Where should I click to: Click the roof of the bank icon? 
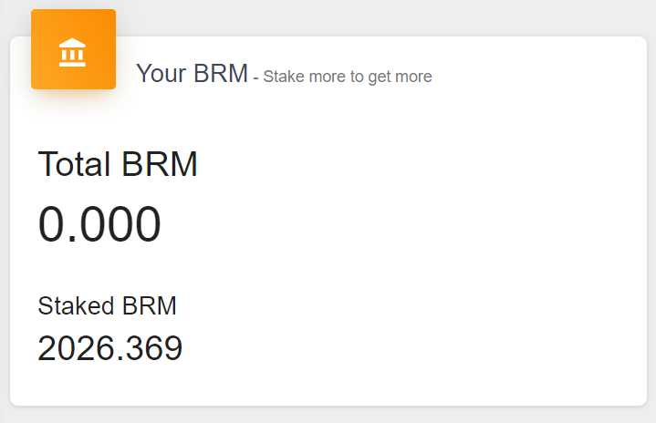(x=72, y=43)
